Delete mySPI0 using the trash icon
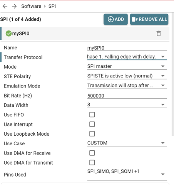 click(x=159, y=34)
